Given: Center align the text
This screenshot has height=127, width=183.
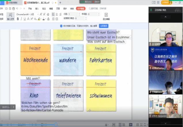Looking at the screenshot, I should click(x=57, y=14).
